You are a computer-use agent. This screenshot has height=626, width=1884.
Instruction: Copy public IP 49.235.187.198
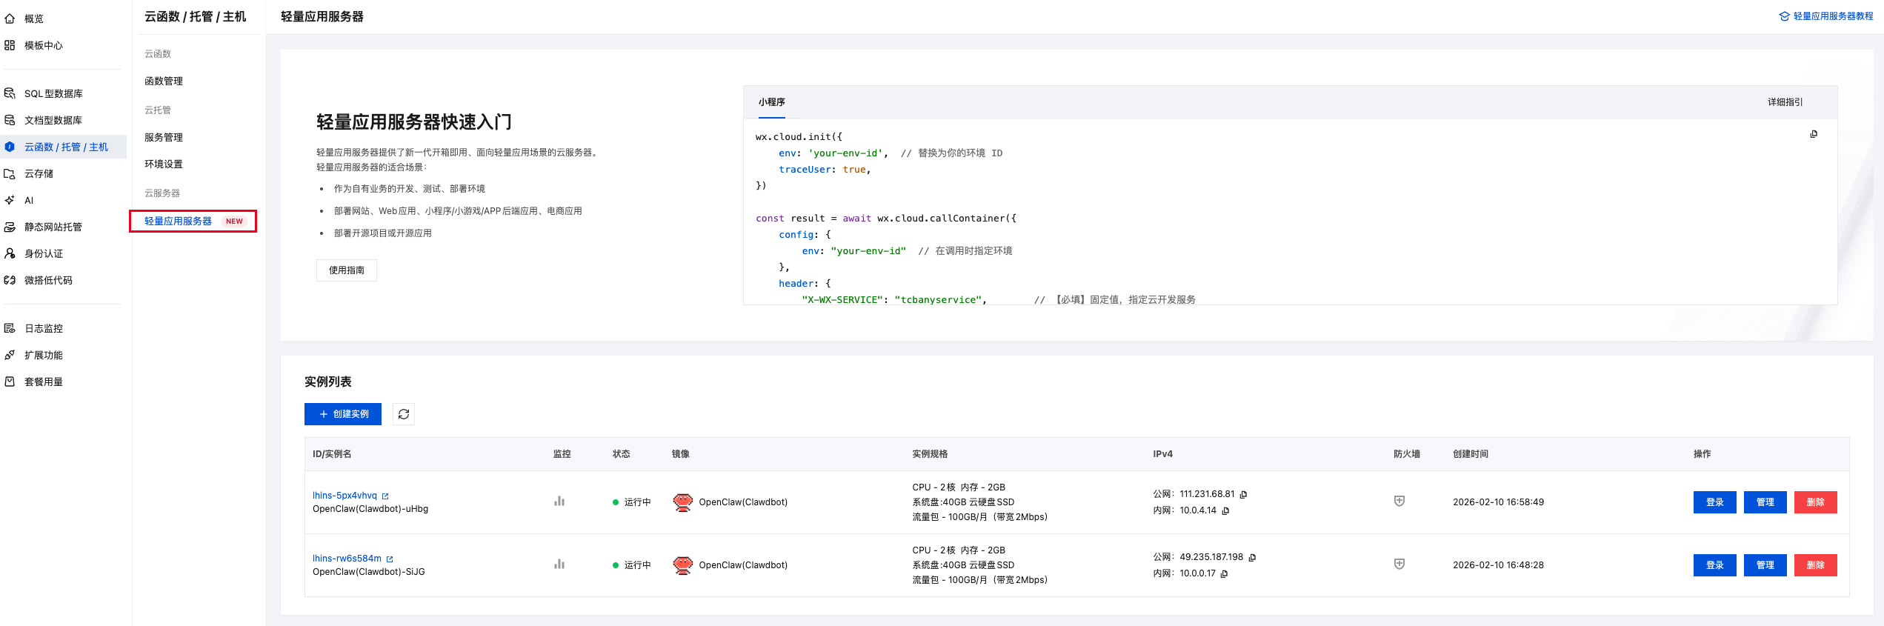(x=1253, y=558)
